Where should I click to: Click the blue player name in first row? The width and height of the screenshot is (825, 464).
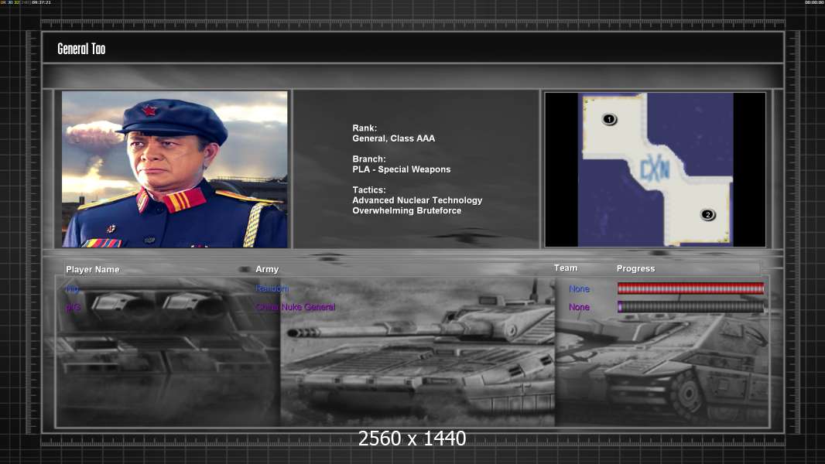[x=73, y=288]
